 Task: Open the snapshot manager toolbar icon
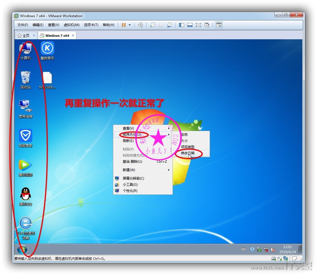pos(169,25)
